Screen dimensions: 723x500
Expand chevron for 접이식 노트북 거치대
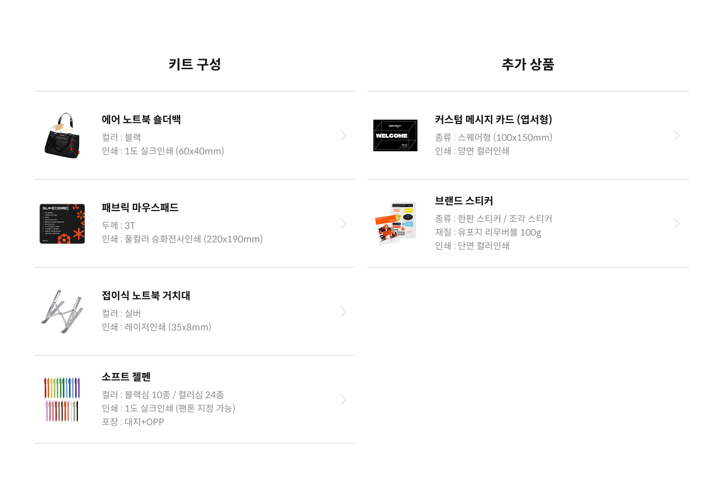click(343, 312)
